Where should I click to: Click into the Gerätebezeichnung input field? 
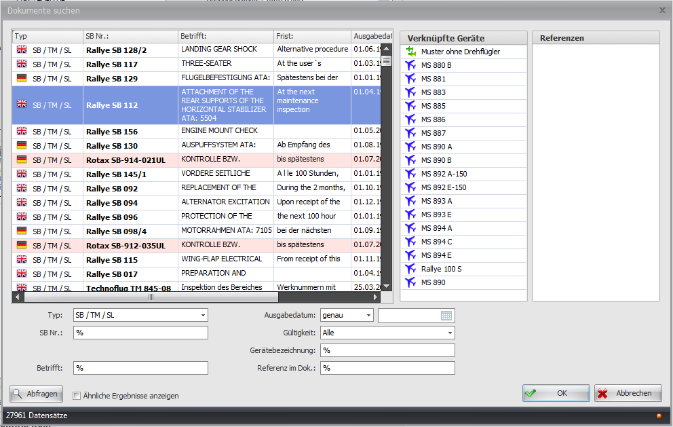click(387, 350)
